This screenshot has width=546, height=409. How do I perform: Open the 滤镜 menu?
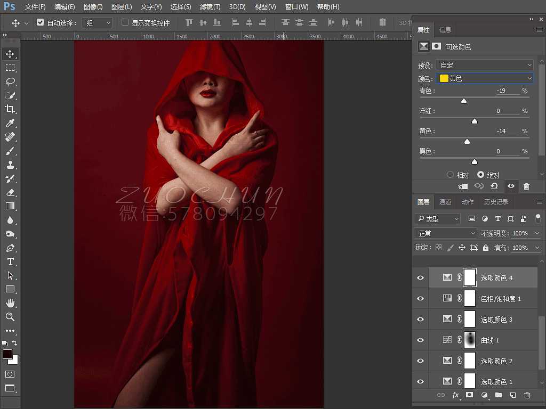click(209, 7)
